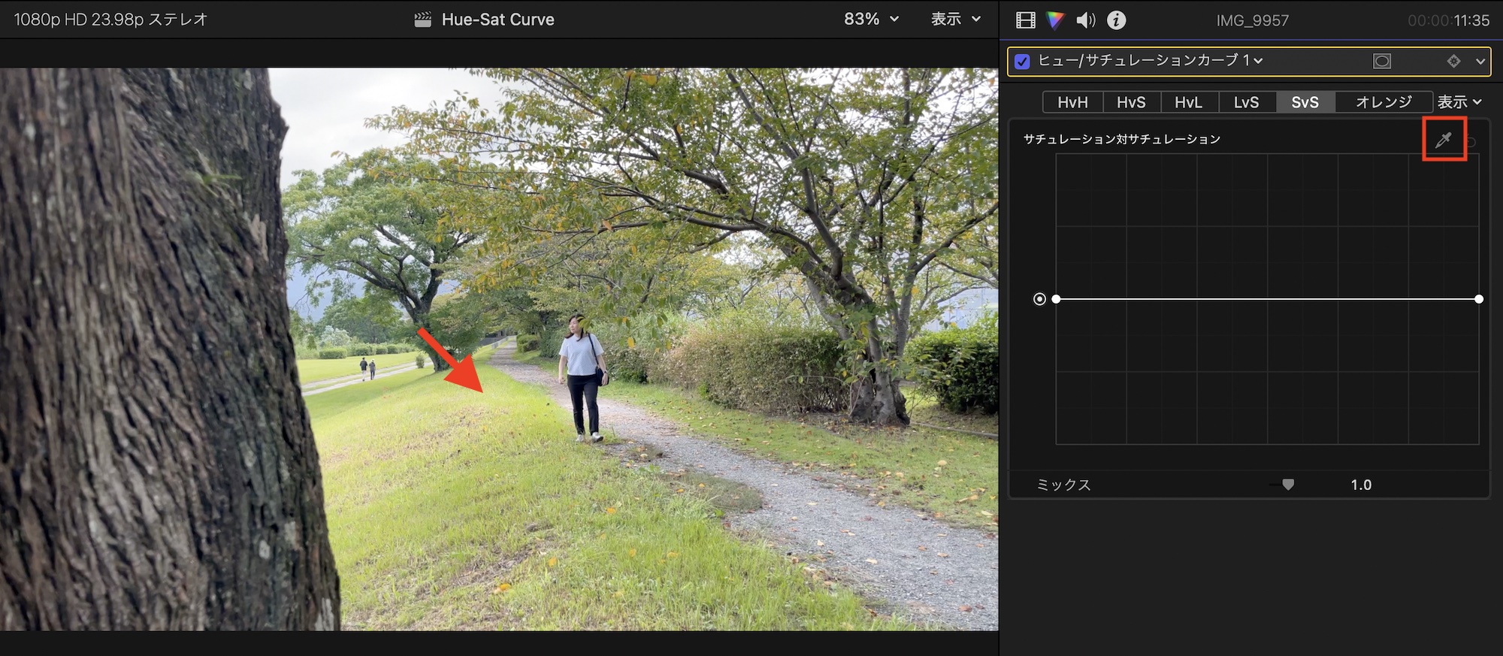Open the viewer 表示 dropdown

coord(956,20)
